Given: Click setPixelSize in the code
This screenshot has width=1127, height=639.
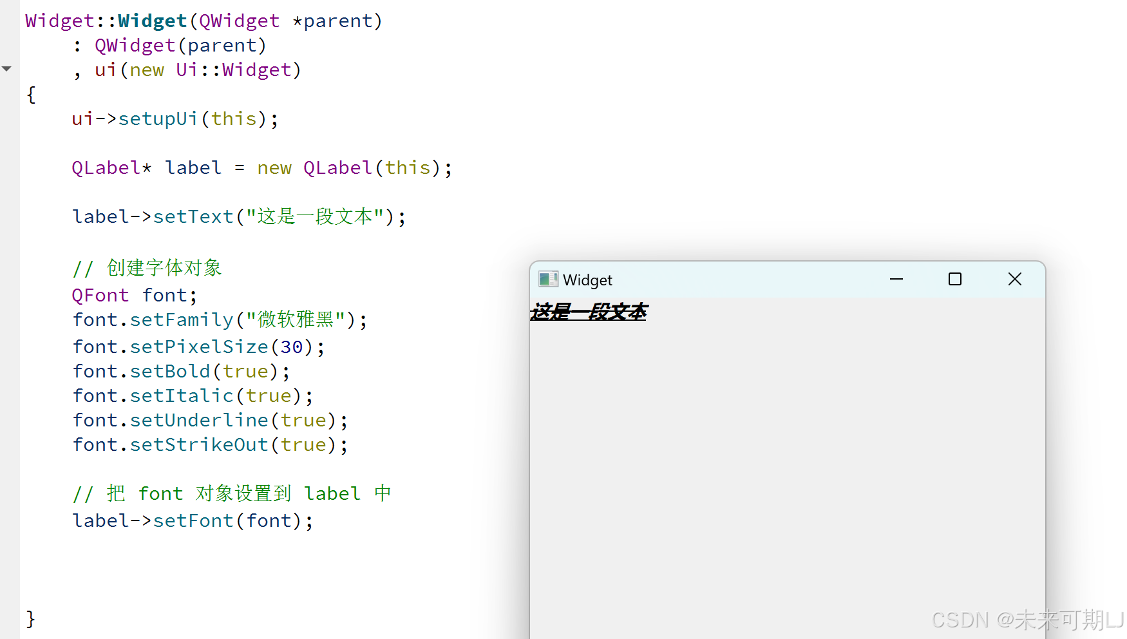Looking at the screenshot, I should (x=199, y=347).
